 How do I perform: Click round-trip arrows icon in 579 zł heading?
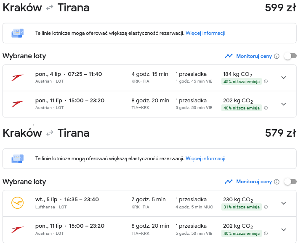[x=50, y=133]
